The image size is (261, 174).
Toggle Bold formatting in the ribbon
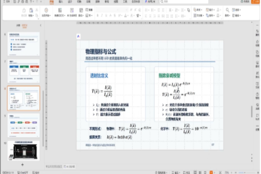pos(98,15)
